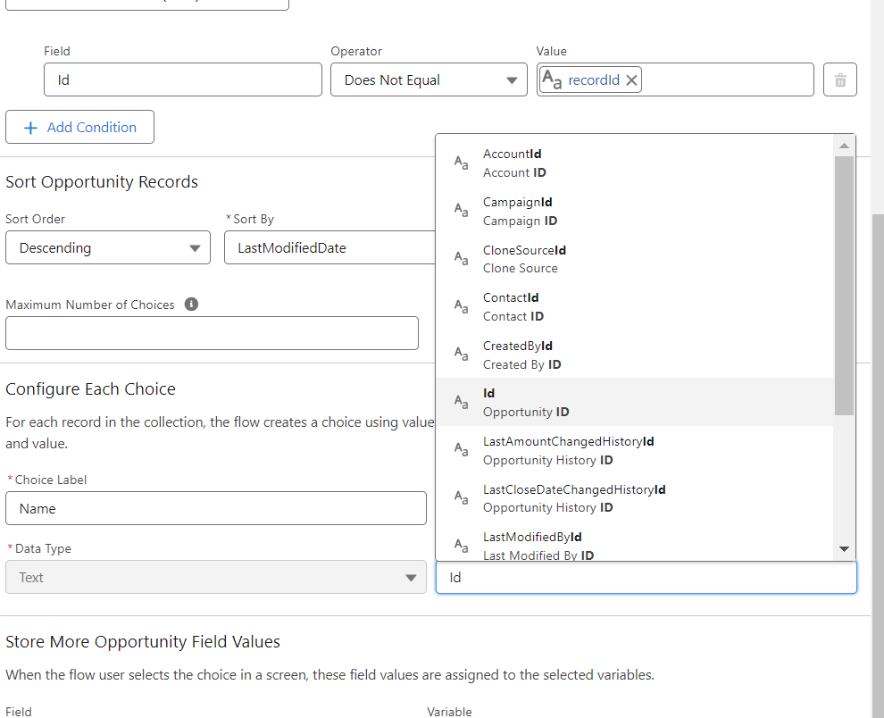
Task: Click the text type icon beside LastModifiedById
Action: (461, 546)
